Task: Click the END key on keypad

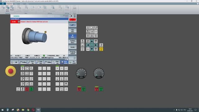Action: 88,49
